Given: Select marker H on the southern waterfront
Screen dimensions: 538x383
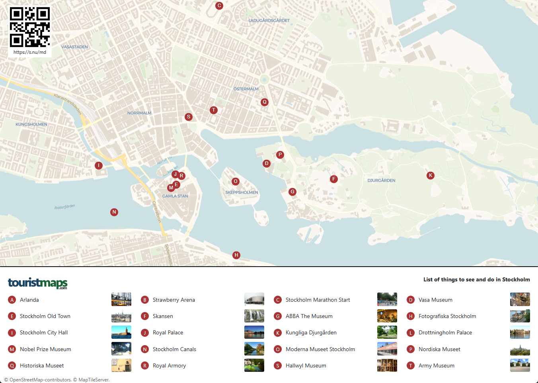Looking at the screenshot, I should (x=236, y=255).
